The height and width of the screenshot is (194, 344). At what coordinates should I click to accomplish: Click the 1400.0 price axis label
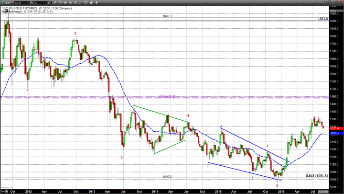point(334,112)
